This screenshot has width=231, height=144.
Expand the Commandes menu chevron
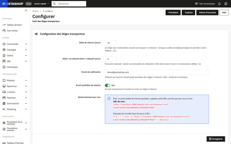pyautogui.click(x=26, y=44)
